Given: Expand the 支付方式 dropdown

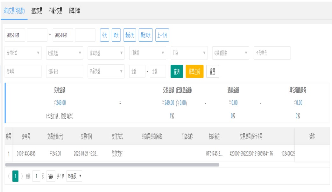Looking at the screenshot, I should [23, 53].
